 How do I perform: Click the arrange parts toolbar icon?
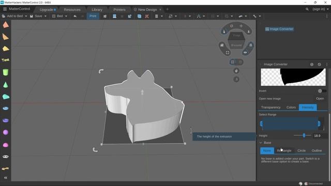105,16
